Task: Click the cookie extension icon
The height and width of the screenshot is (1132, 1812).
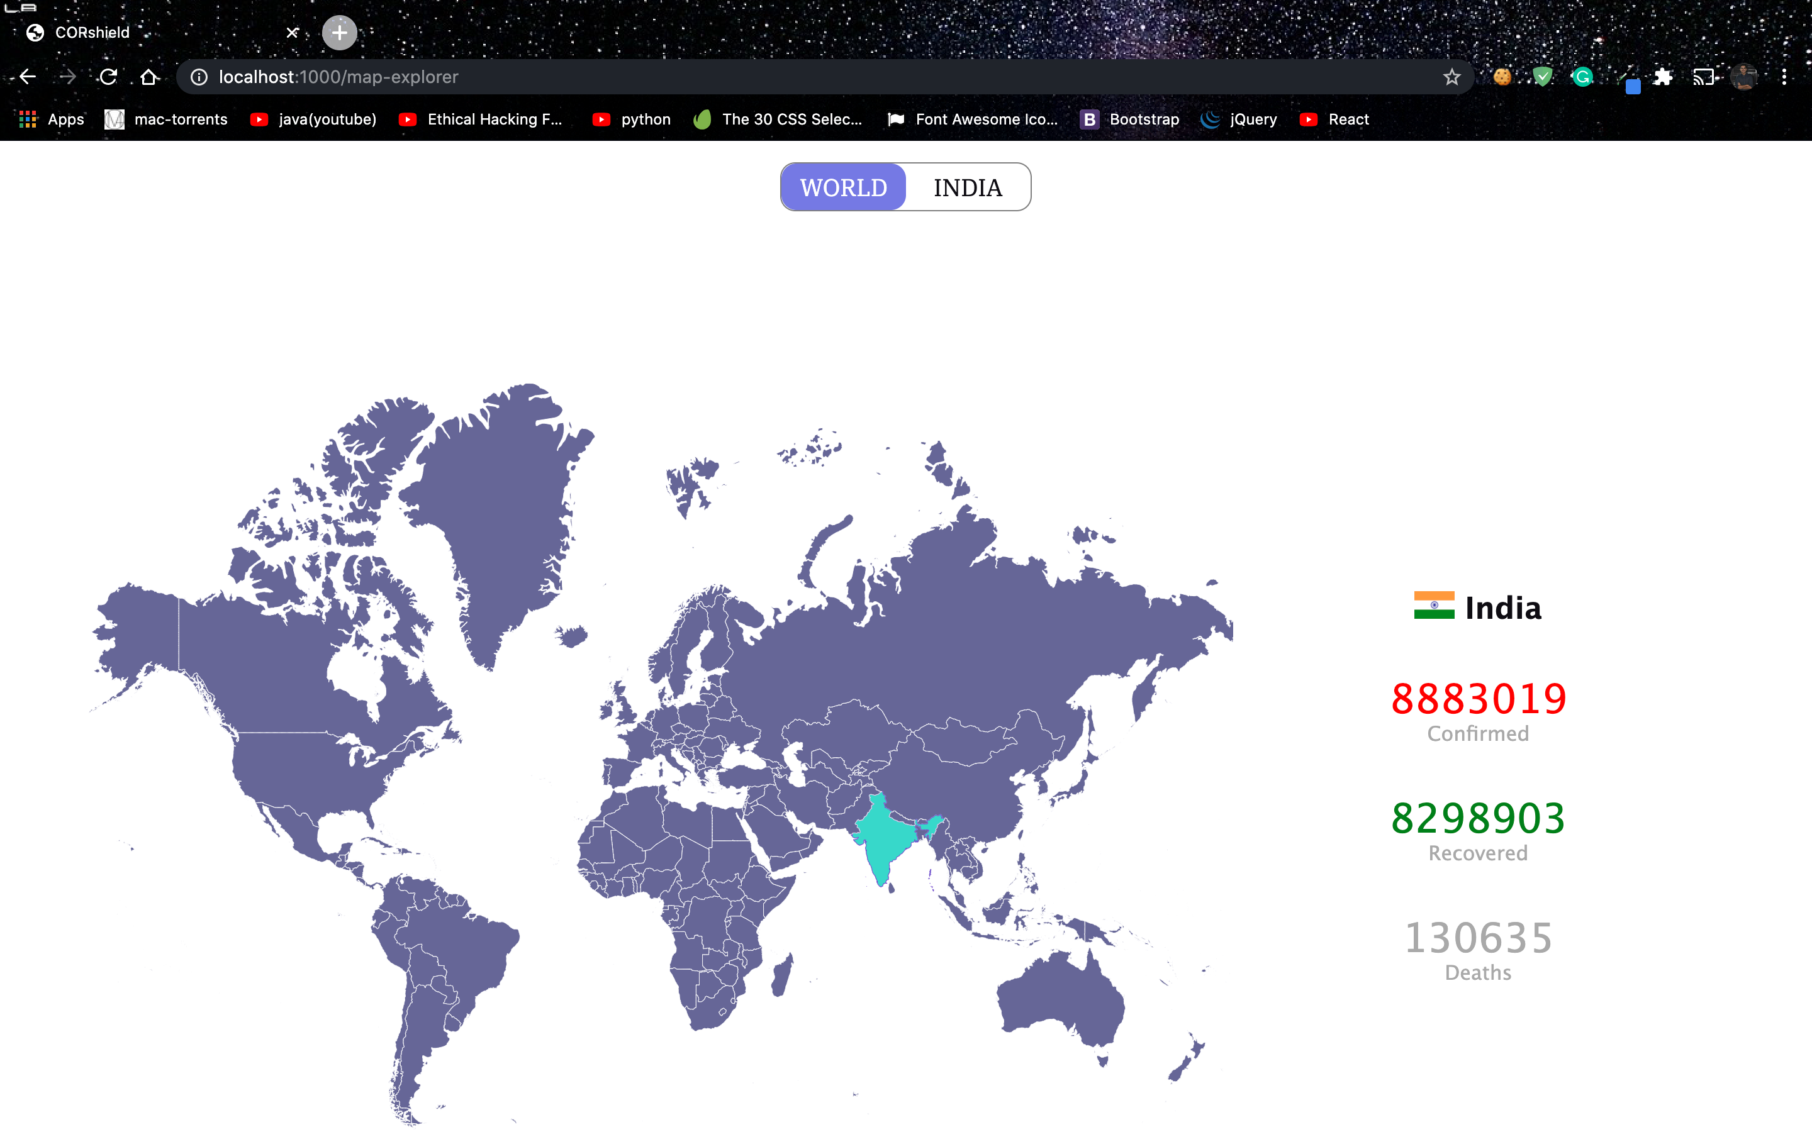Action: [x=1502, y=77]
